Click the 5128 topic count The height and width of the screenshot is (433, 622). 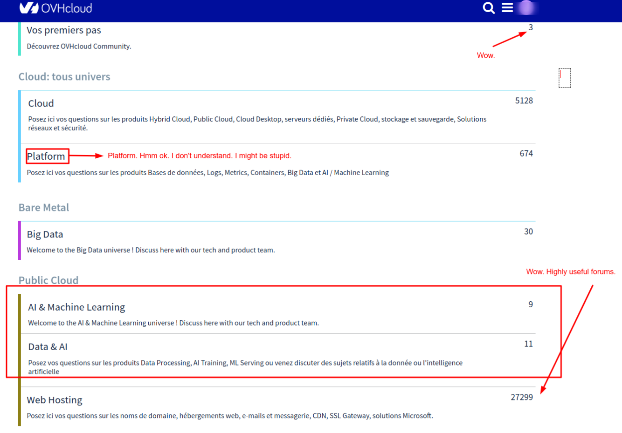click(x=524, y=101)
